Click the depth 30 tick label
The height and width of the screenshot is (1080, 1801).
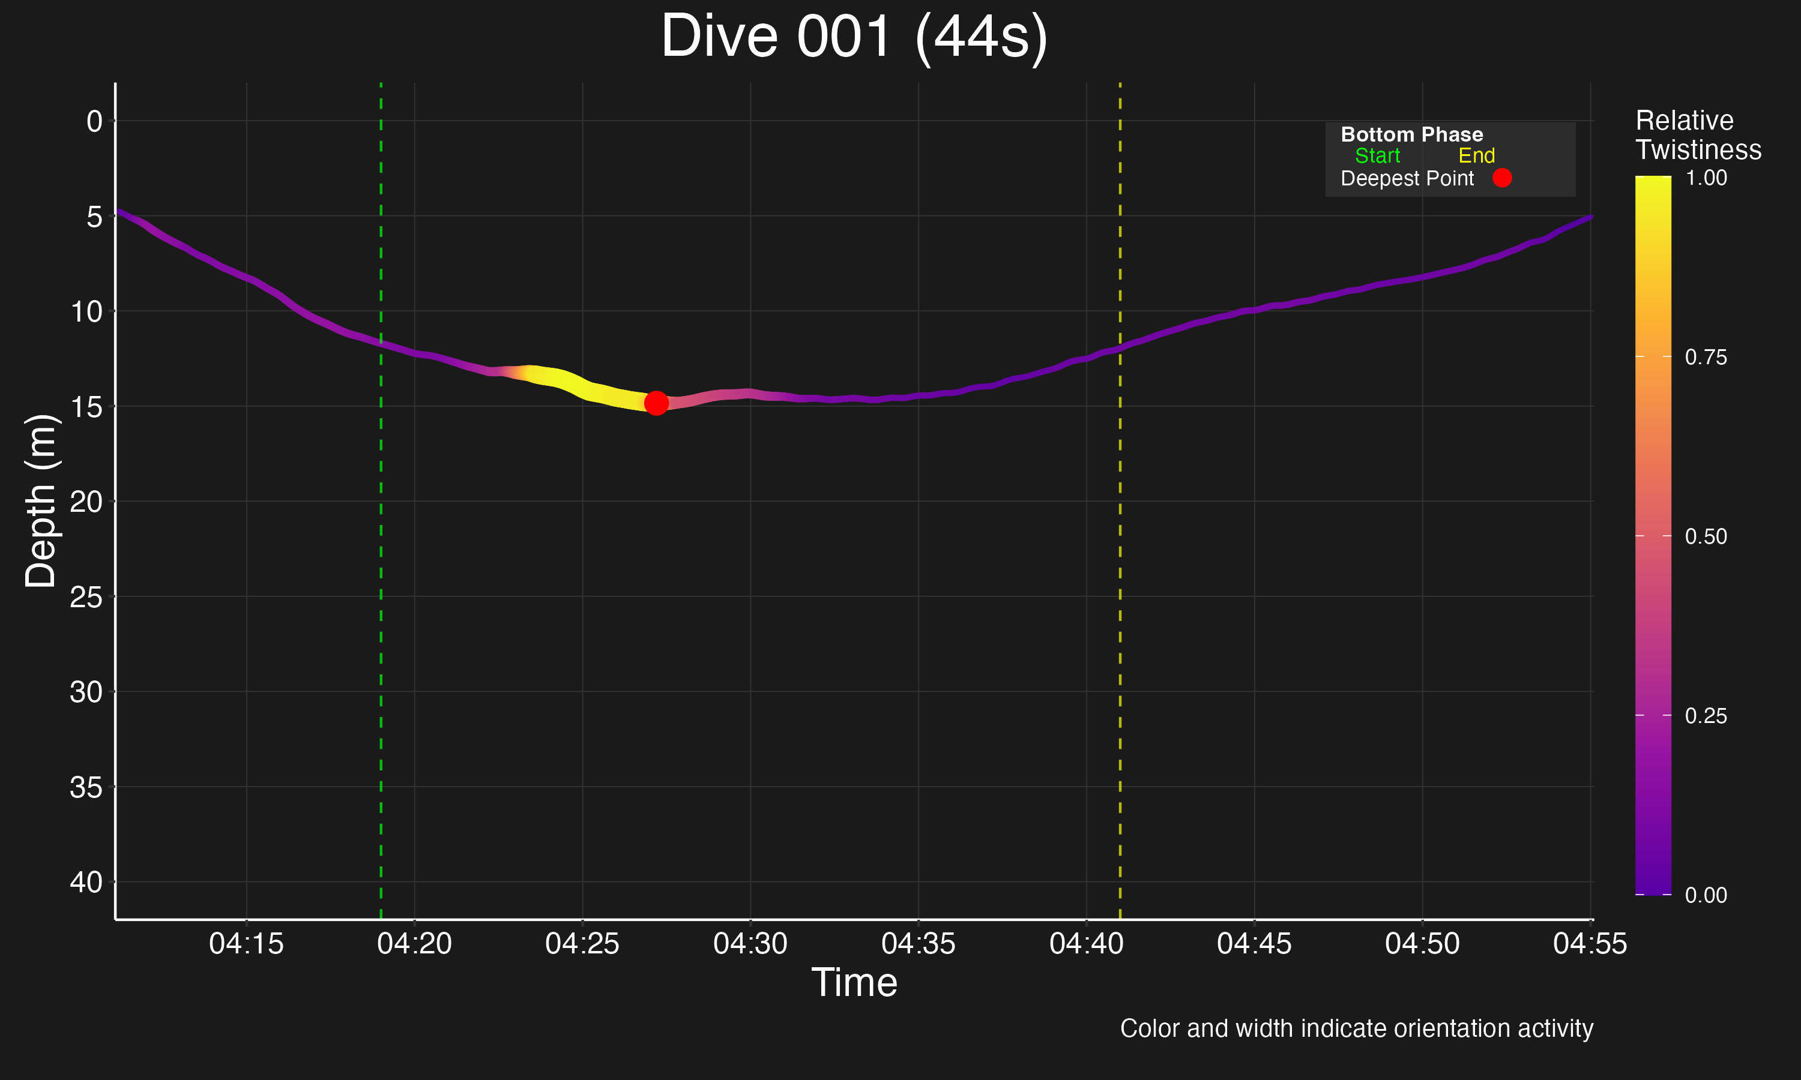pyautogui.click(x=86, y=693)
